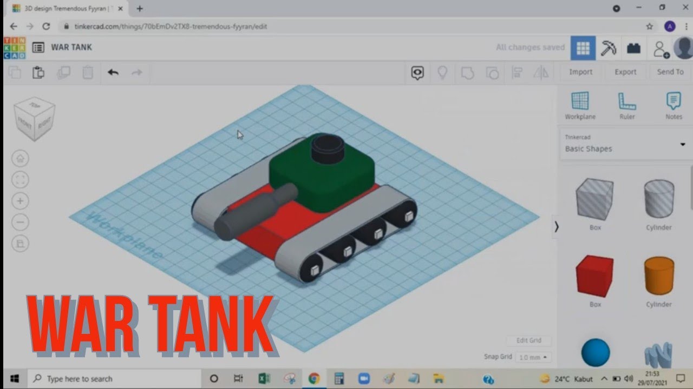
Task: Open the designs list icon beside WAR TANK
Action: pyautogui.click(x=38, y=48)
